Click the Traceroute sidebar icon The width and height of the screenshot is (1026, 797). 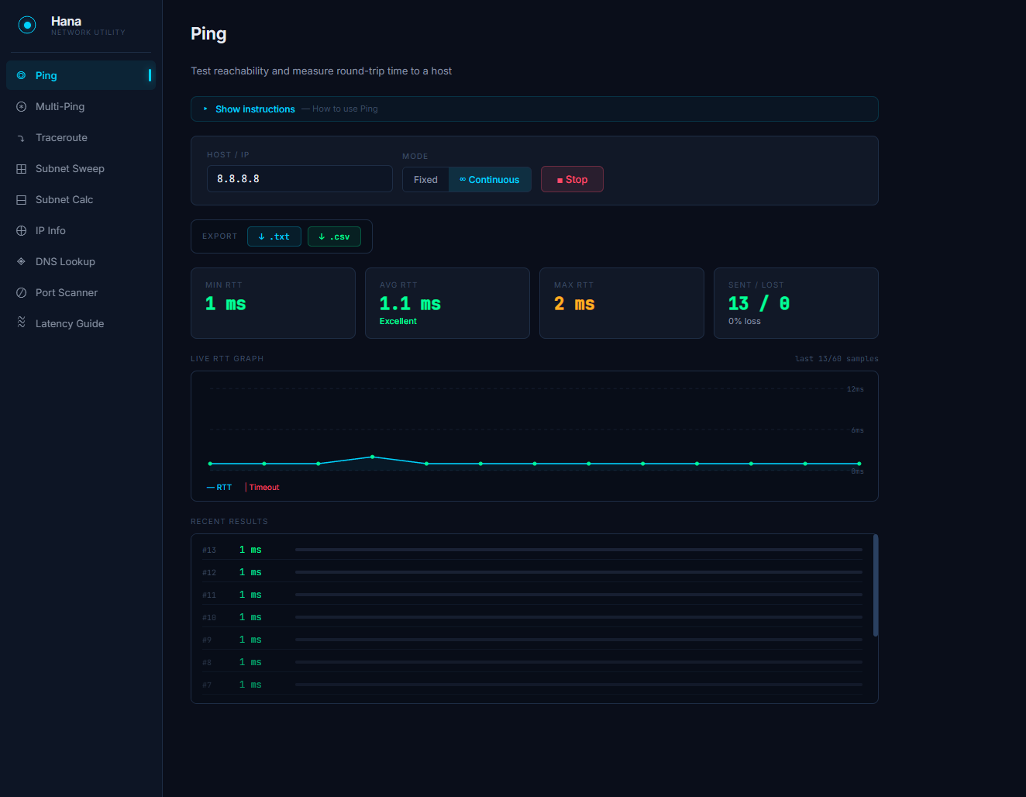pyautogui.click(x=21, y=138)
